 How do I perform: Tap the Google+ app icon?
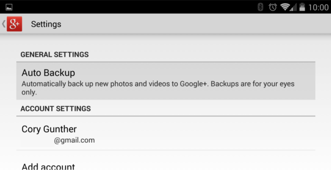click(x=14, y=24)
